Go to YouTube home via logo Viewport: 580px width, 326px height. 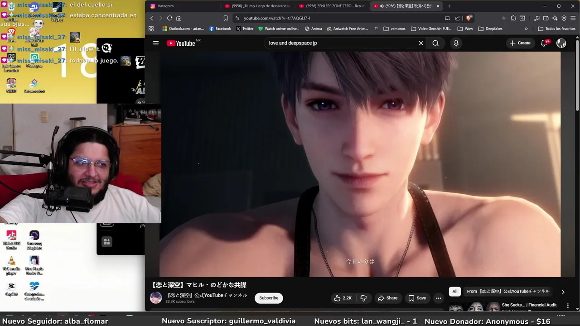click(x=181, y=43)
